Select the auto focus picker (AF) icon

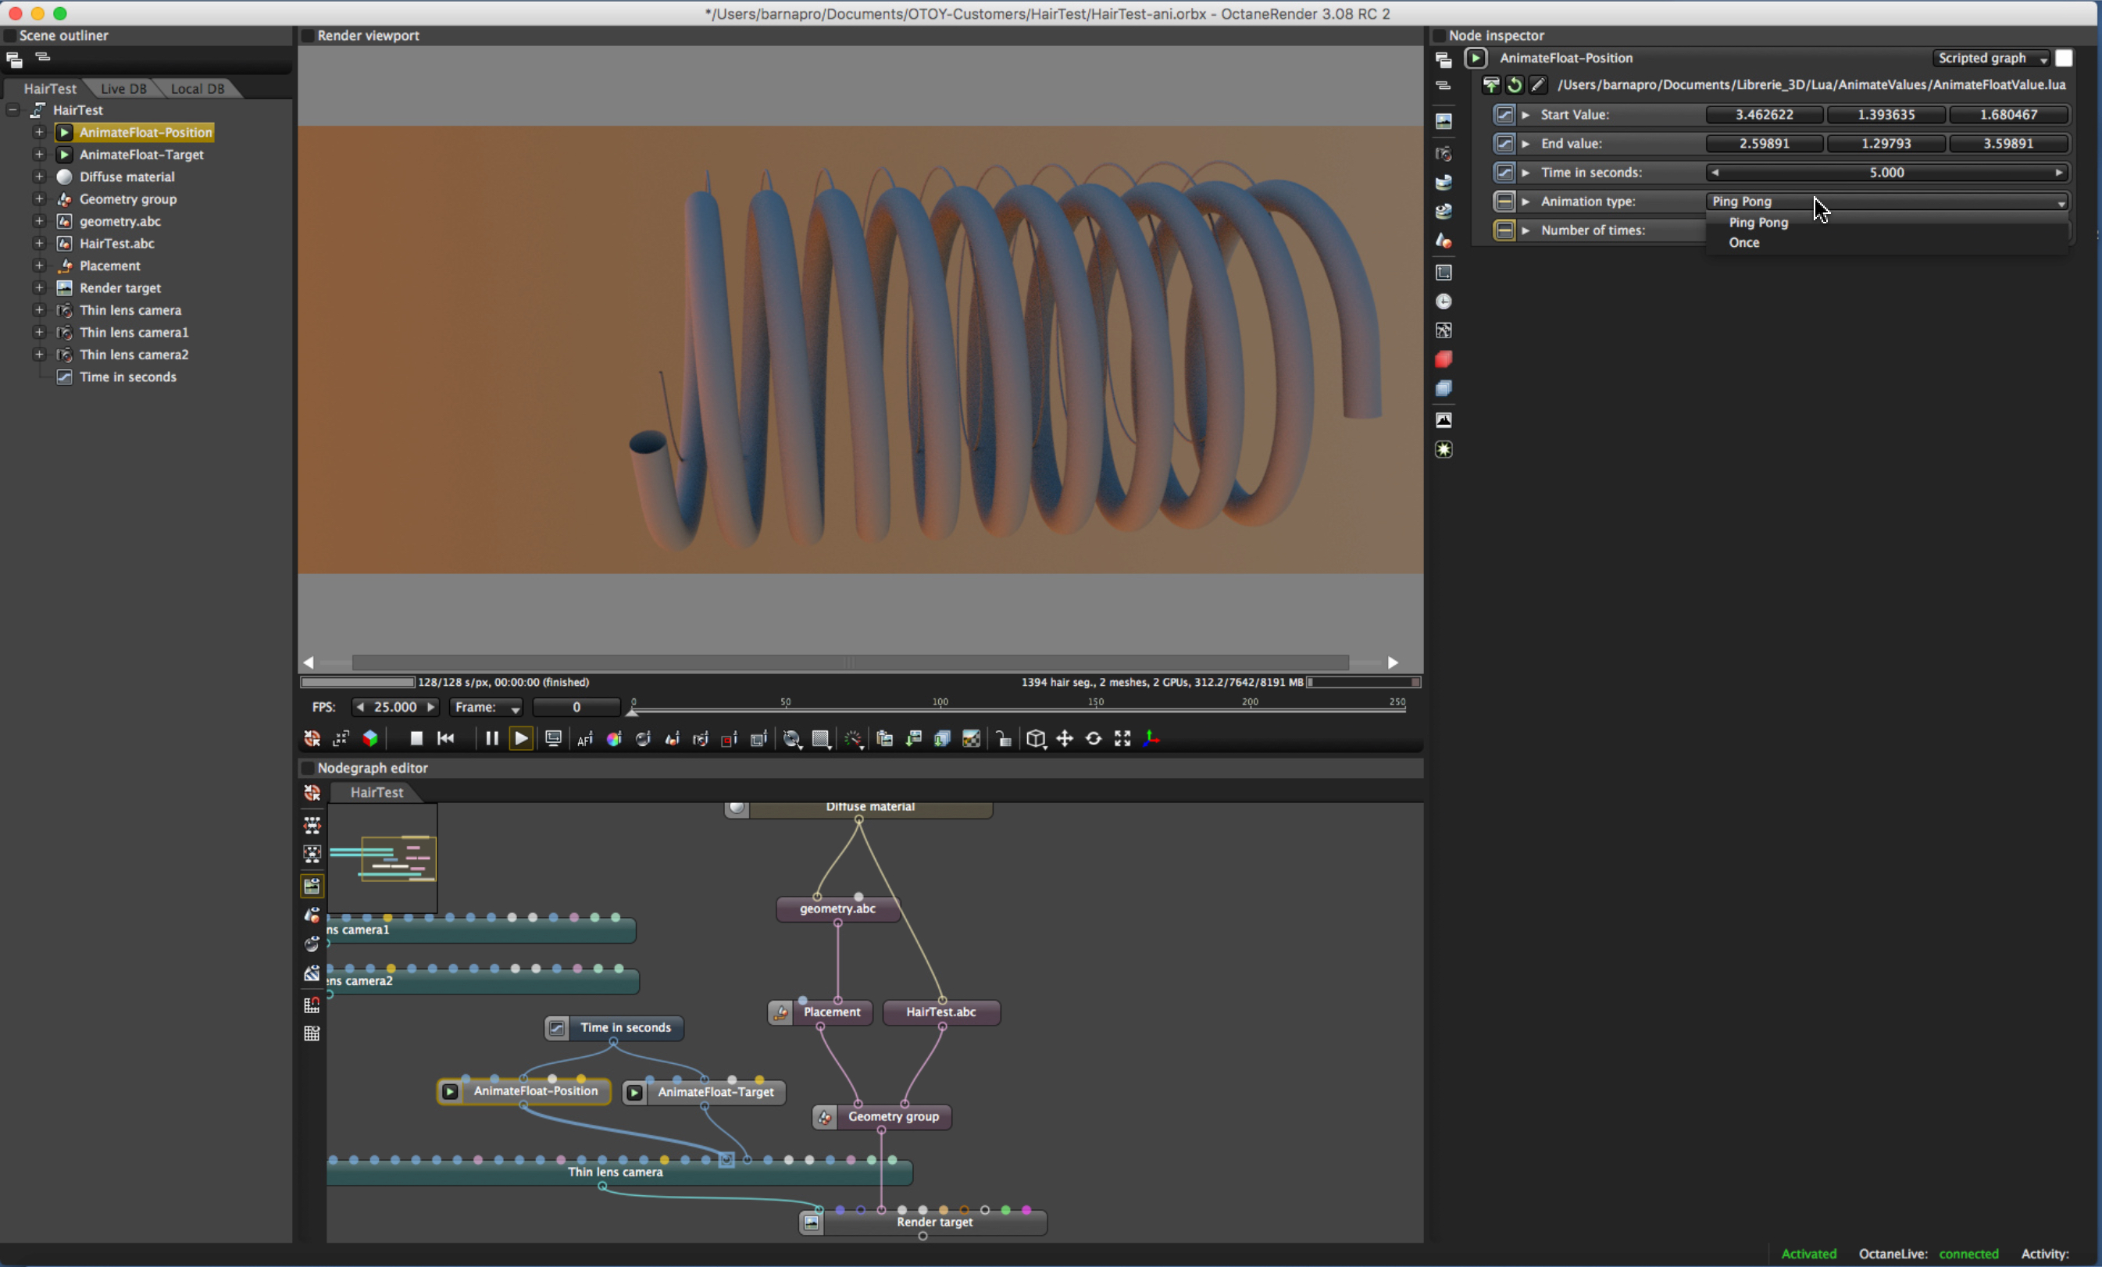pos(585,739)
